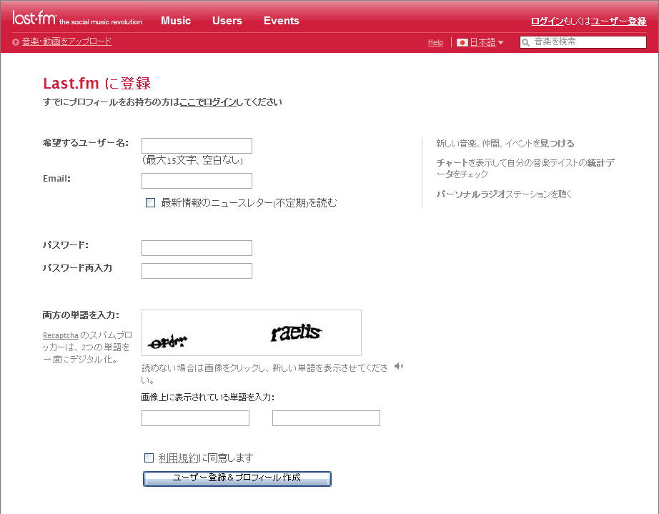Open the Music menu
Viewport: 659px width, 514px height.
tap(176, 21)
